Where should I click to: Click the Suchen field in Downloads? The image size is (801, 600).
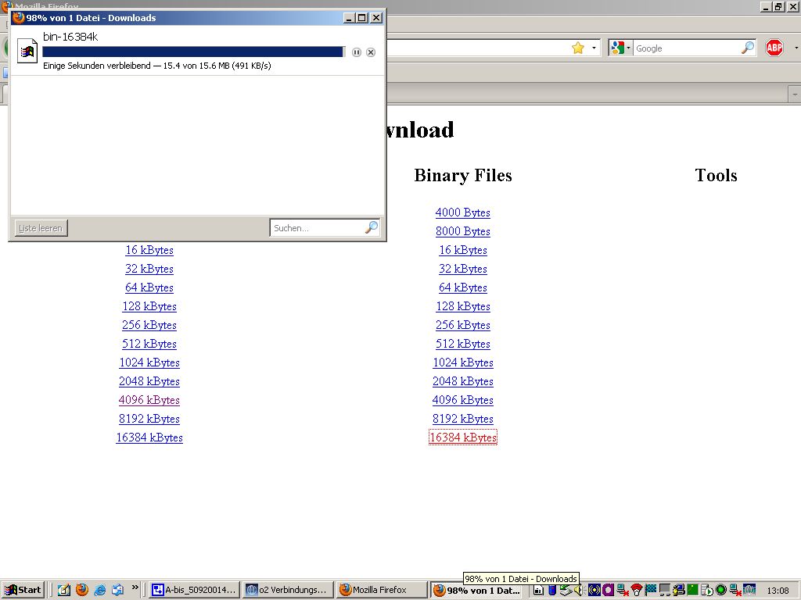(x=316, y=228)
